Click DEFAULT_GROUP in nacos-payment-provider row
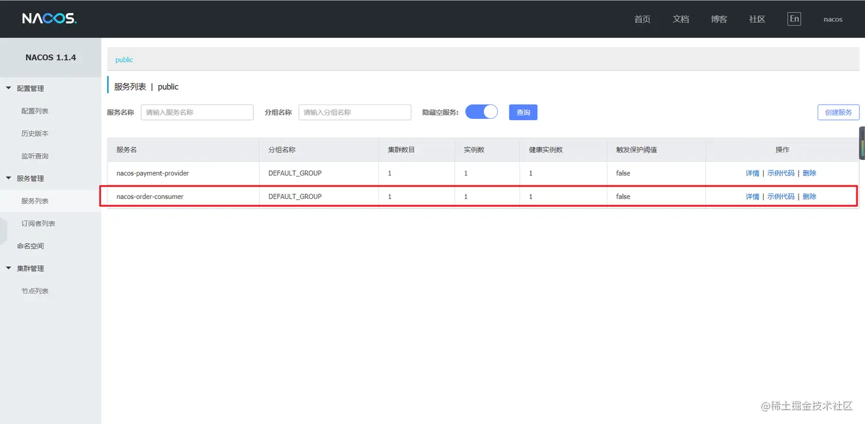Image resolution: width=865 pixels, height=424 pixels. 295,173
